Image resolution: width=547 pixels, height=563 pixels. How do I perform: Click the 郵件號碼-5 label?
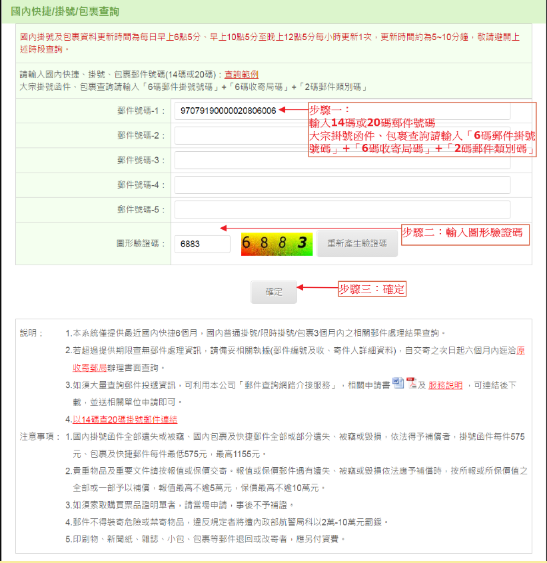(x=141, y=210)
